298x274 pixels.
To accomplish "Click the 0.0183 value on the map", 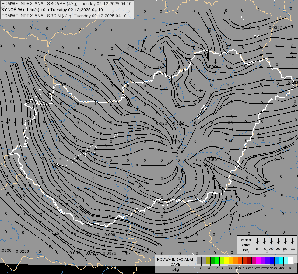I will pyautogui.click(x=93, y=234).
